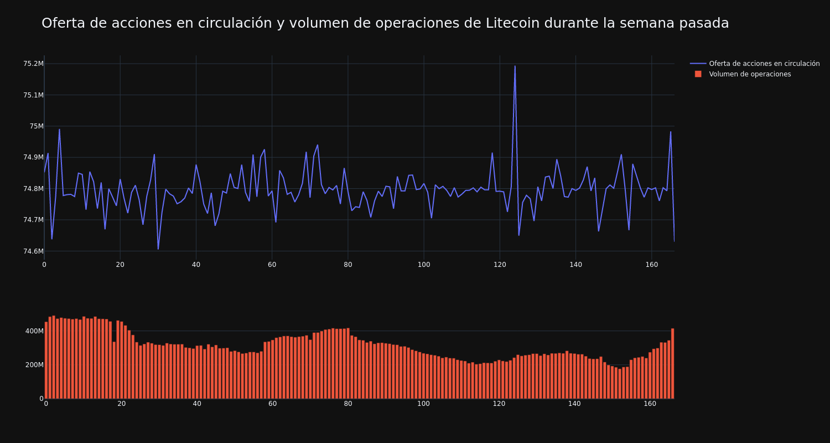Click the blue line legend marker
830x443 pixels.
coord(698,64)
